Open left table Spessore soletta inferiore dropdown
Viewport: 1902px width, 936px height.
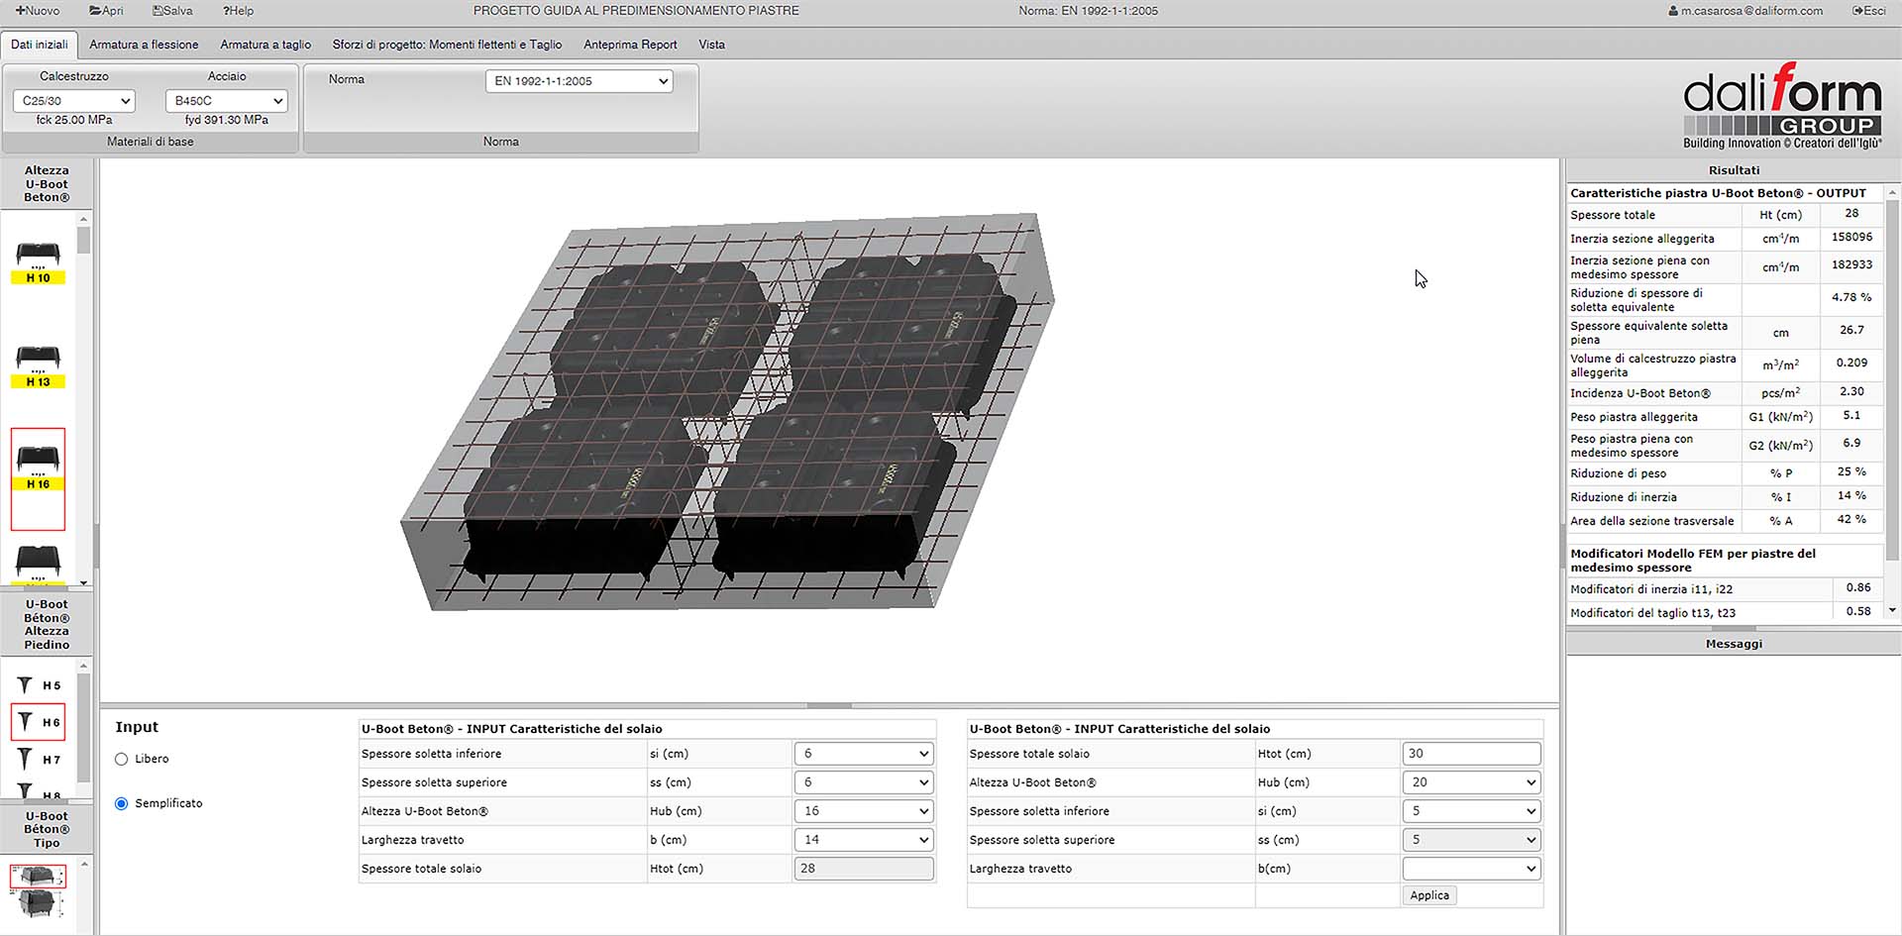pos(864,754)
